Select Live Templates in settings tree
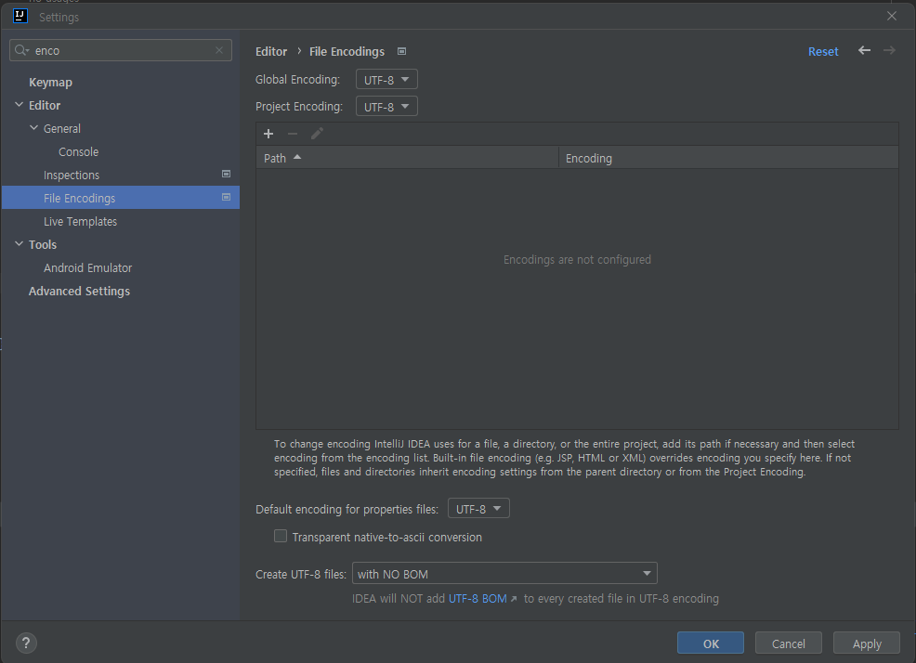Screen dimensions: 916x663 click(80, 221)
